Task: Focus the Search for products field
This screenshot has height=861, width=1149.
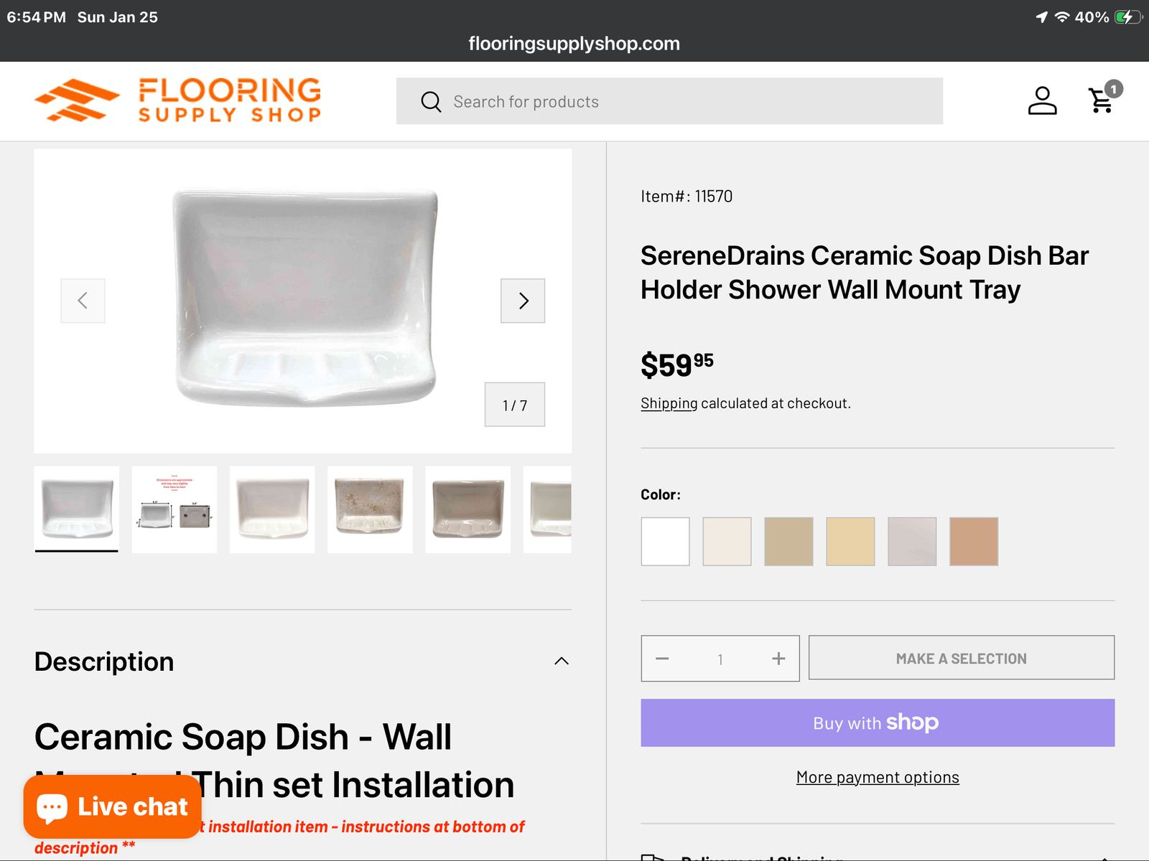Action: point(669,101)
